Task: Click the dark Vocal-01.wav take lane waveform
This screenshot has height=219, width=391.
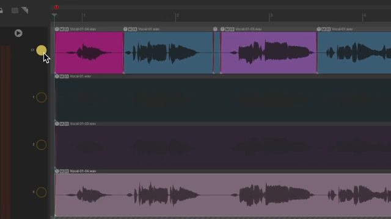Action: (x=223, y=100)
